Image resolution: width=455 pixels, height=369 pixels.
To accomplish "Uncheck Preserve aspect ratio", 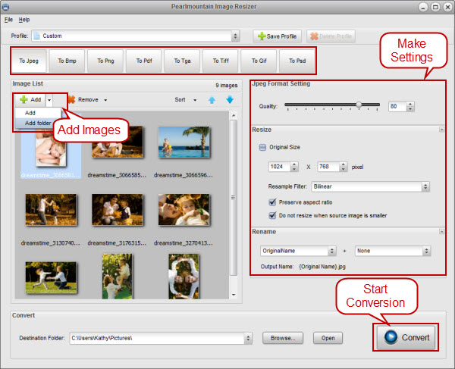I will (272, 202).
